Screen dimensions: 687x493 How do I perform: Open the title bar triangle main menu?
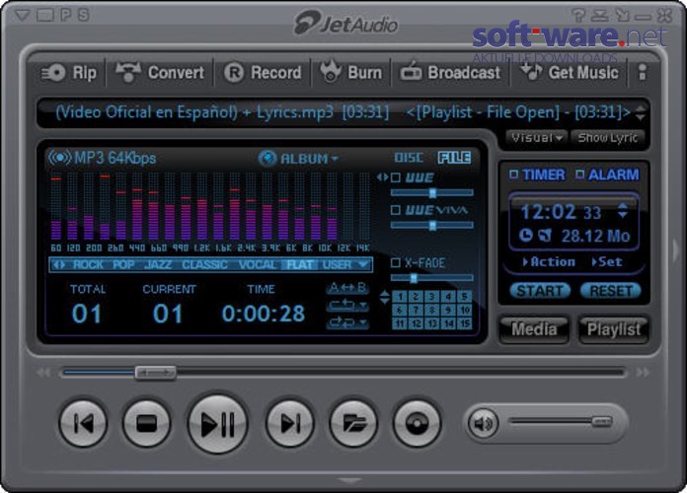(x=22, y=16)
